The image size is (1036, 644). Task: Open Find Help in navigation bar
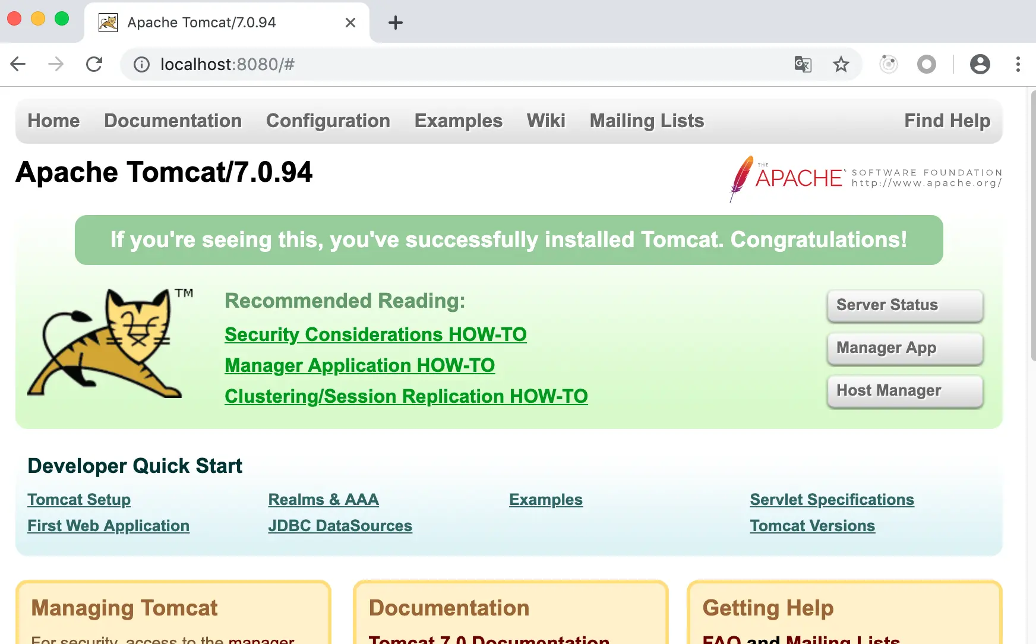947,121
